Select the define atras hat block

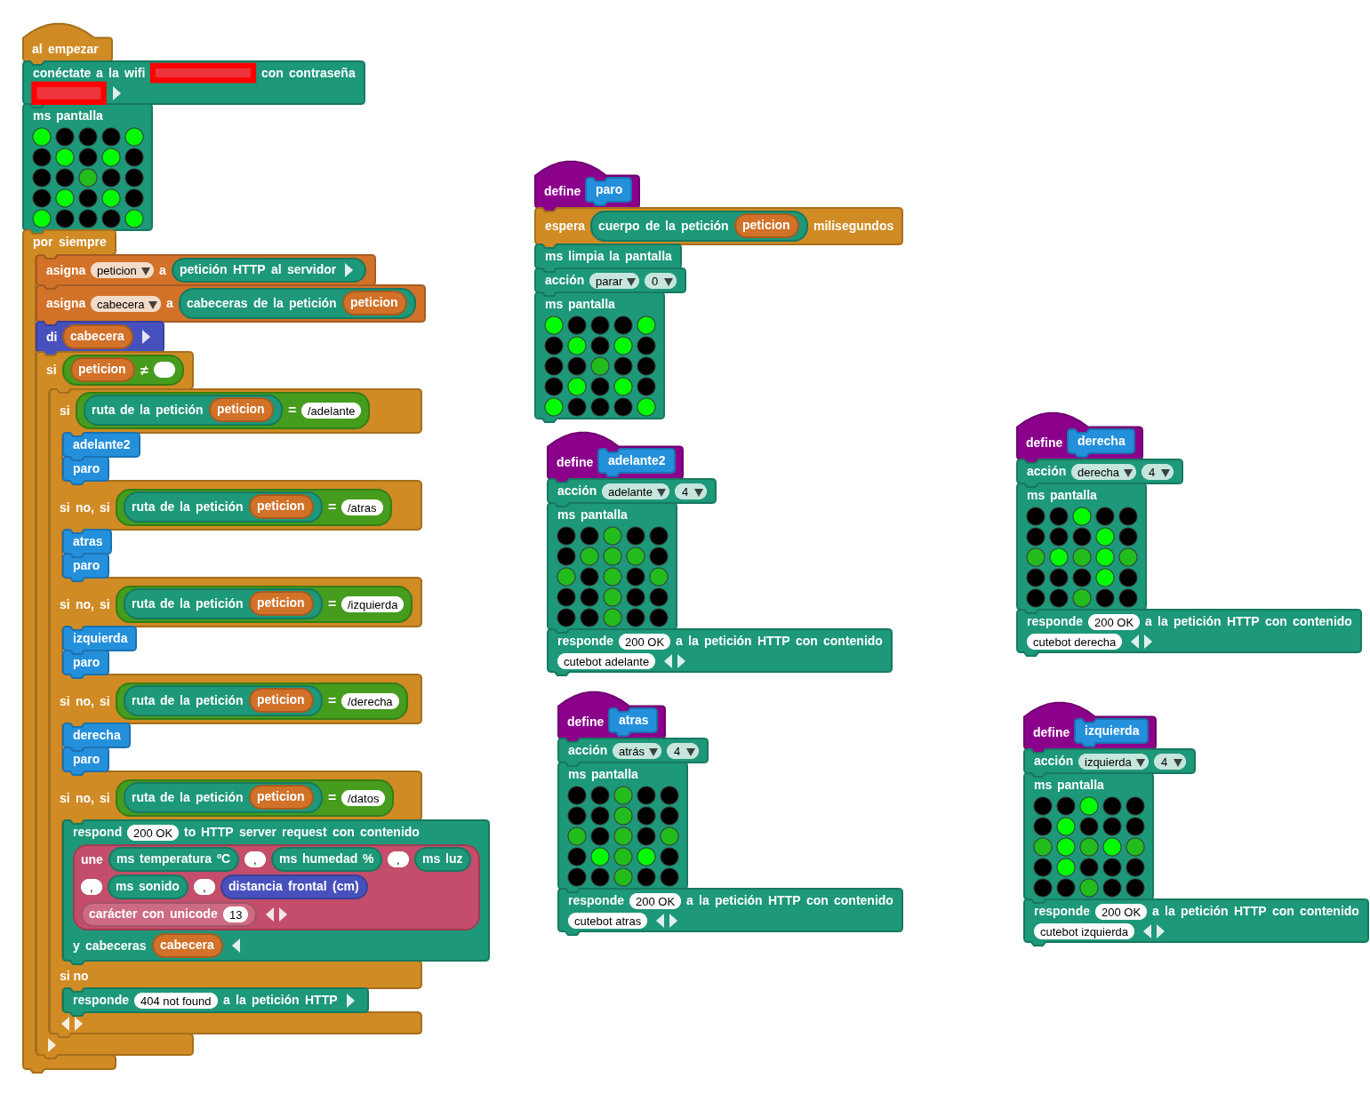[x=585, y=722]
